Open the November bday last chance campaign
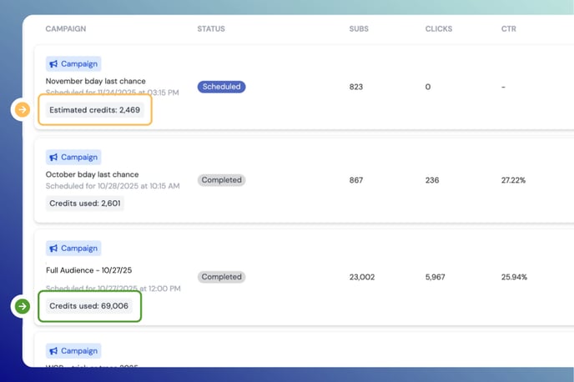Image resolution: width=574 pixels, height=382 pixels. (x=96, y=81)
